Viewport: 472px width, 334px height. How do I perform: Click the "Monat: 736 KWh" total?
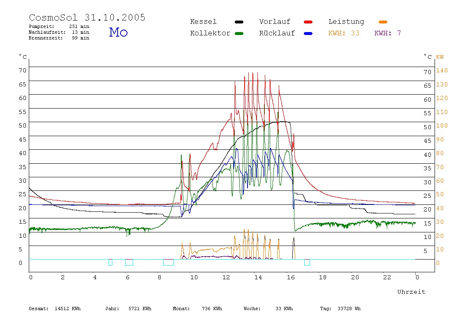point(197,308)
